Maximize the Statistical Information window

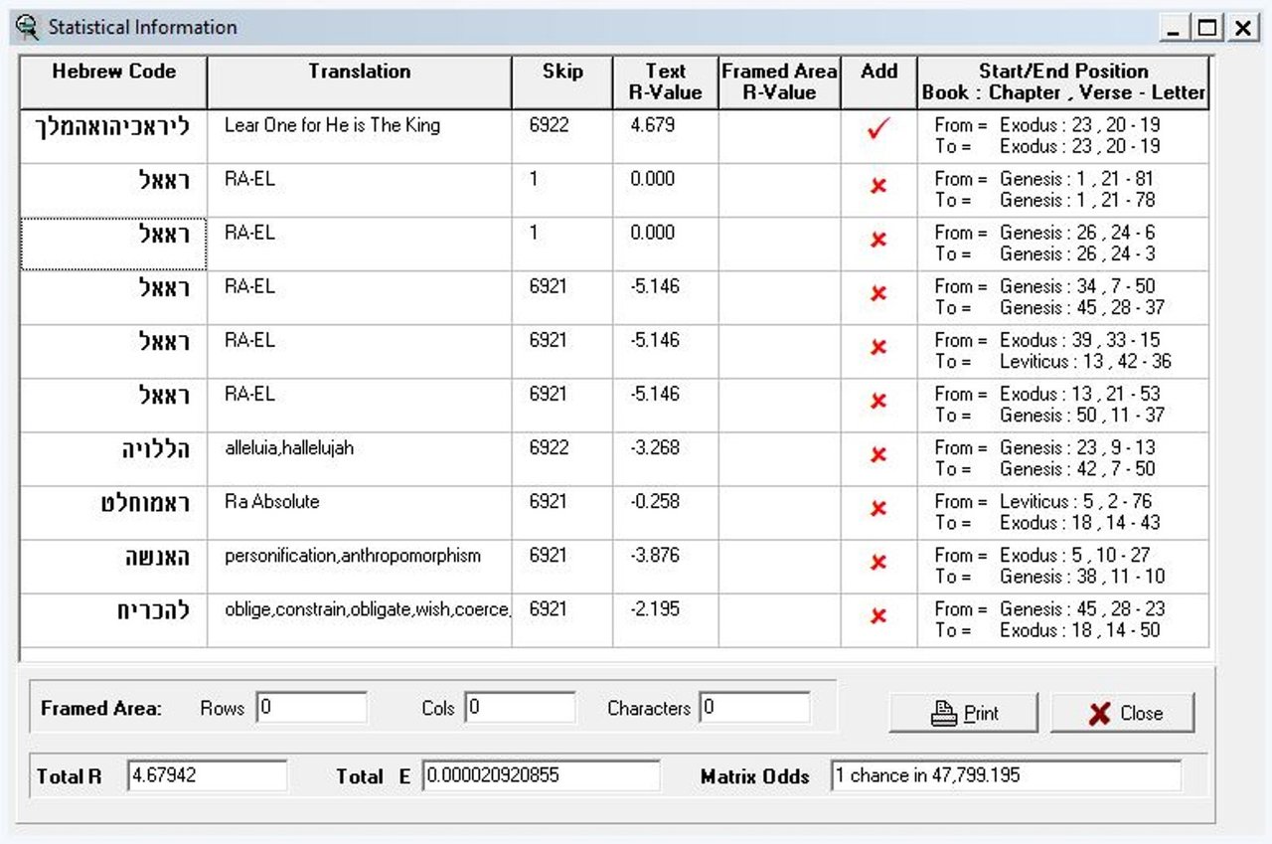point(1207,28)
